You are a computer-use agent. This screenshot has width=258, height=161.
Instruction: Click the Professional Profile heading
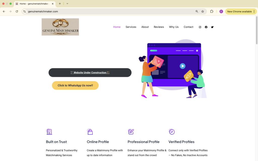point(143,142)
